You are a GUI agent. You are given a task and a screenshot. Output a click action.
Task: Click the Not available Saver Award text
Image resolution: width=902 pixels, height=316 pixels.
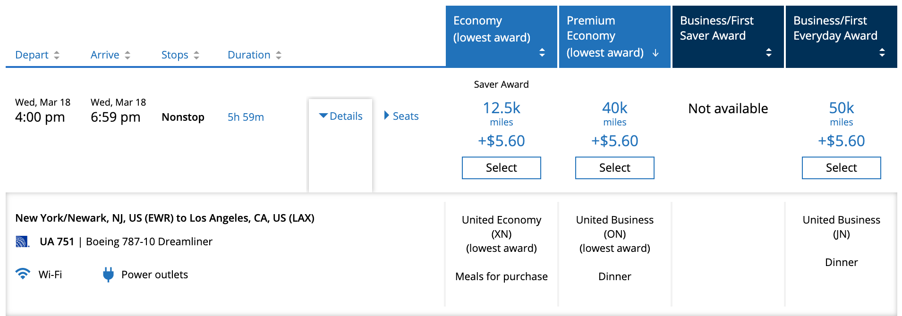pyautogui.click(x=728, y=108)
